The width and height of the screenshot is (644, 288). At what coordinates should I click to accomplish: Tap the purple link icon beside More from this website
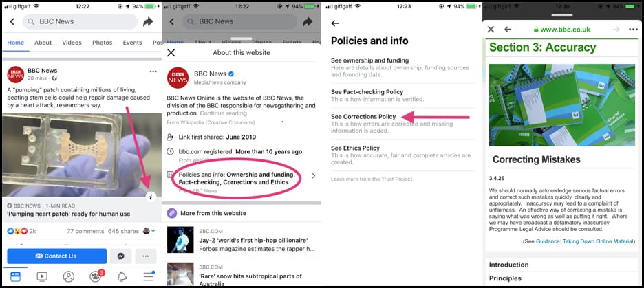(172, 213)
